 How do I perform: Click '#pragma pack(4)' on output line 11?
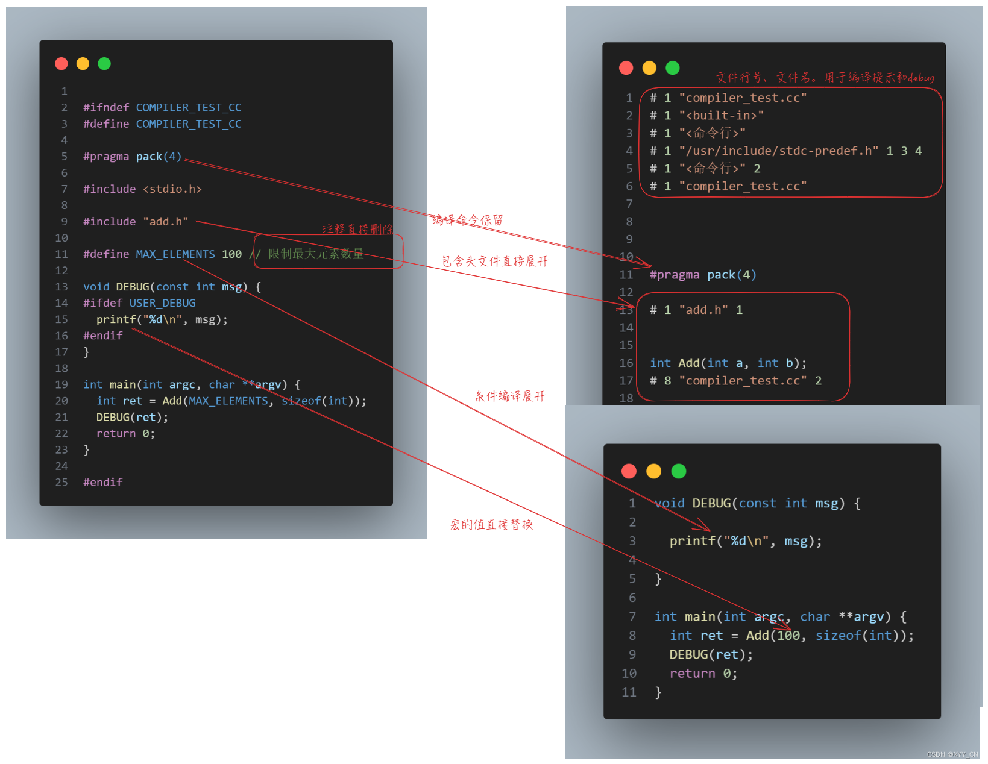click(x=703, y=275)
